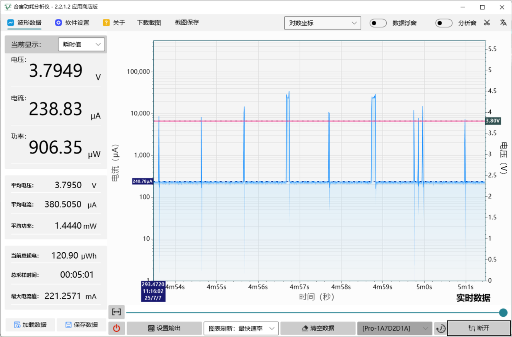Click the red power icon button
This screenshot has width=512, height=337.
pyautogui.click(x=116, y=328)
